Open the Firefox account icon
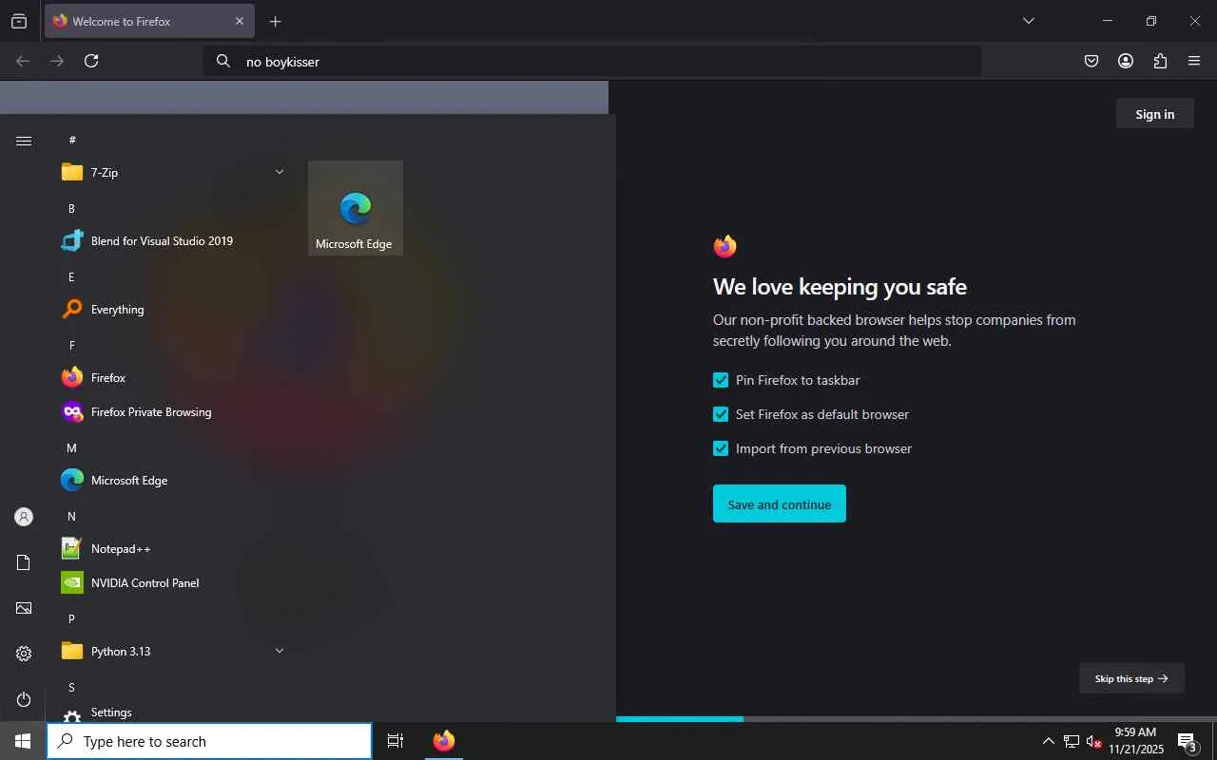 click(x=1126, y=61)
